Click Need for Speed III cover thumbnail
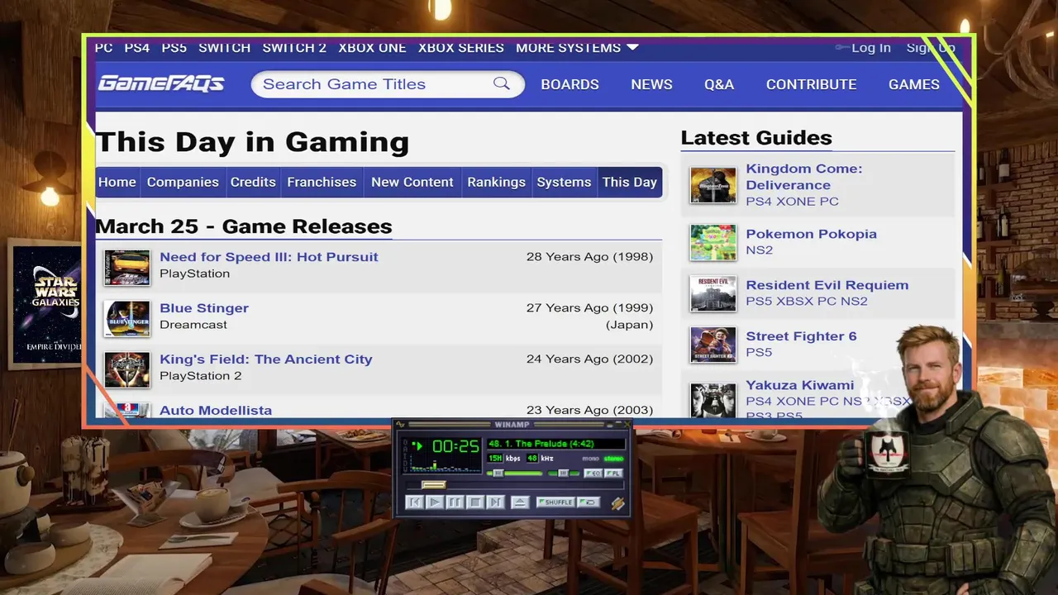This screenshot has height=595, width=1058. pyautogui.click(x=127, y=267)
